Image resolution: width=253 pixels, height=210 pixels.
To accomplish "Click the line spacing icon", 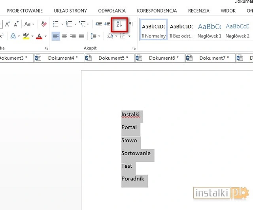I will click(93, 36).
